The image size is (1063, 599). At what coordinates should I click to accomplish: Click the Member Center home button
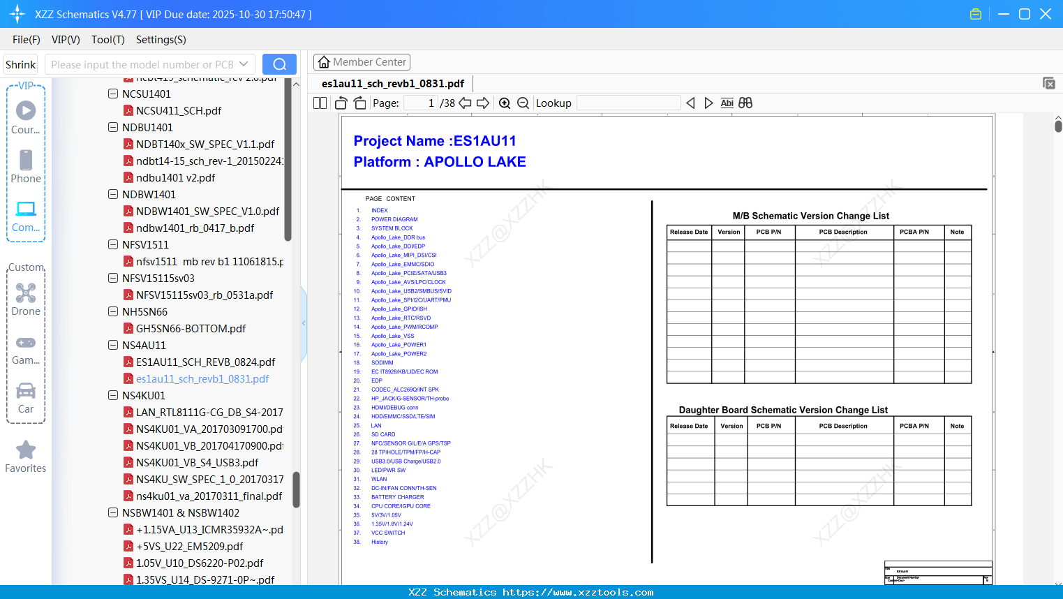pyautogui.click(x=362, y=62)
